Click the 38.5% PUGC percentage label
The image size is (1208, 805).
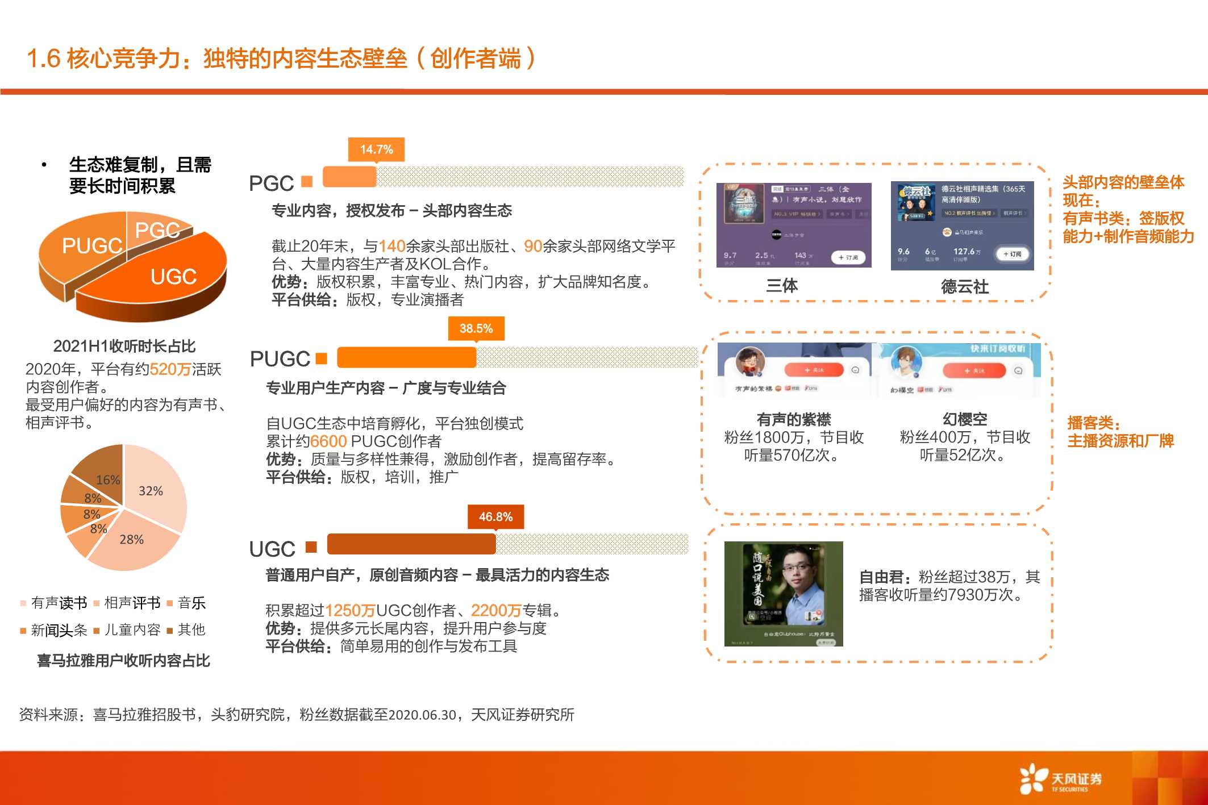[476, 328]
